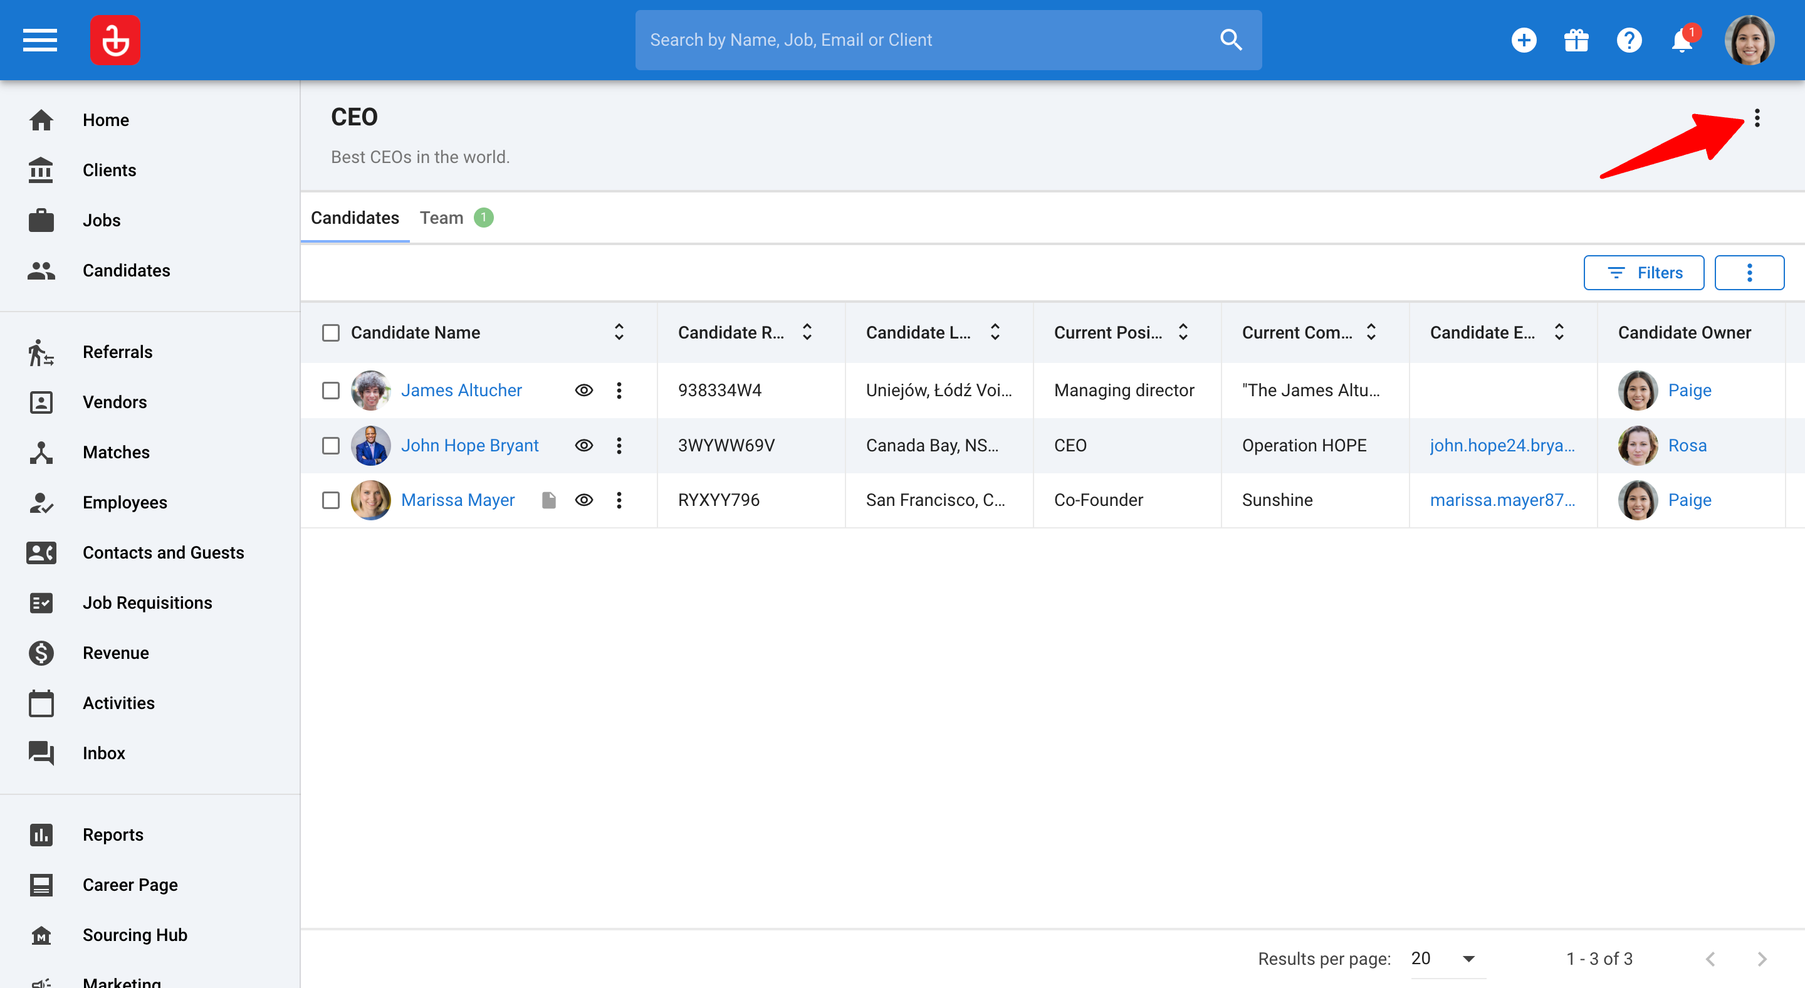
Task: Open the Filters button
Action: coord(1643,273)
